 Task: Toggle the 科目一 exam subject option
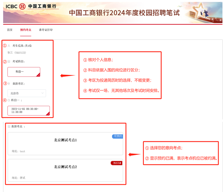click(24, 72)
